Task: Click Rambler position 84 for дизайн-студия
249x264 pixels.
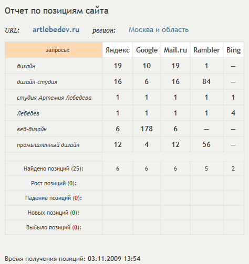Action: coord(206,81)
